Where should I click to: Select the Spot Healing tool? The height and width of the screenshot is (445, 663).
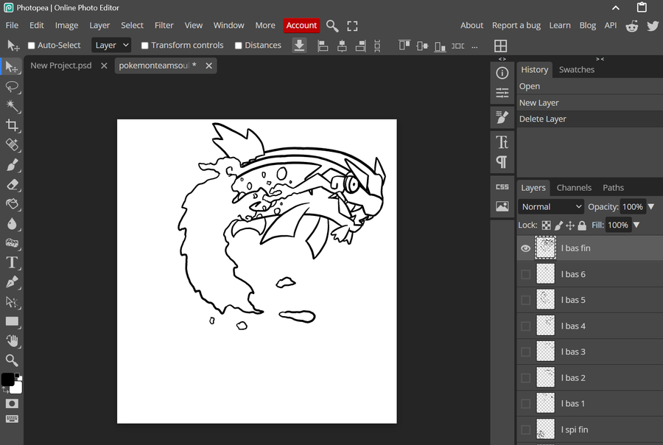click(x=12, y=144)
